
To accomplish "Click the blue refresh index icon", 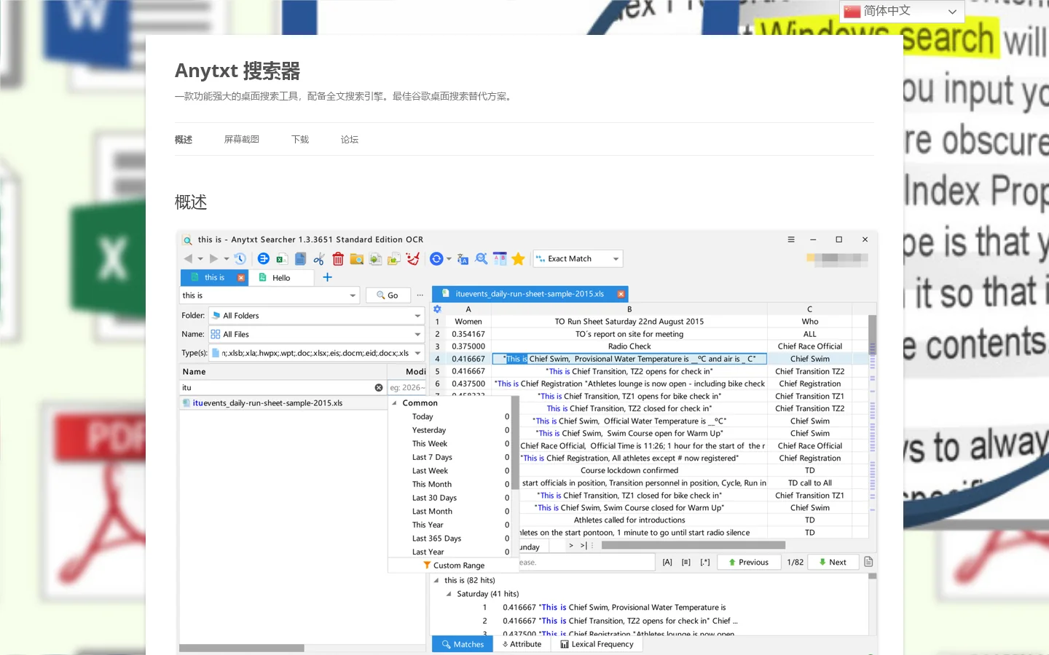I will tap(436, 258).
